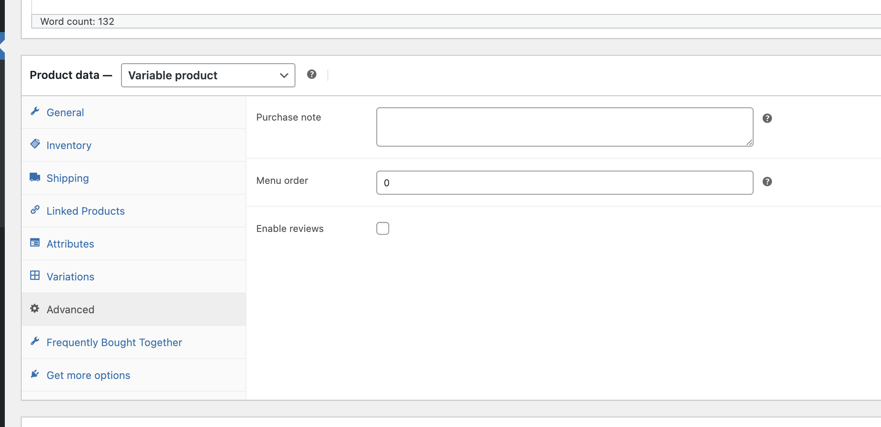Click the Get more options link
Image resolution: width=881 pixels, height=427 pixels.
click(89, 375)
